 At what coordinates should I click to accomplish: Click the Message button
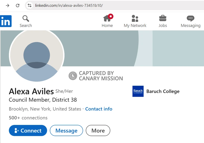click(66, 131)
